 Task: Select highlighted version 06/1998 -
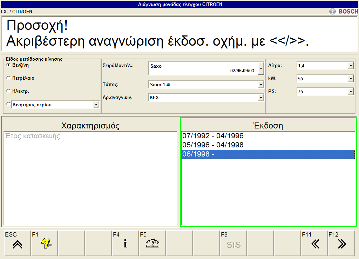pos(268,154)
